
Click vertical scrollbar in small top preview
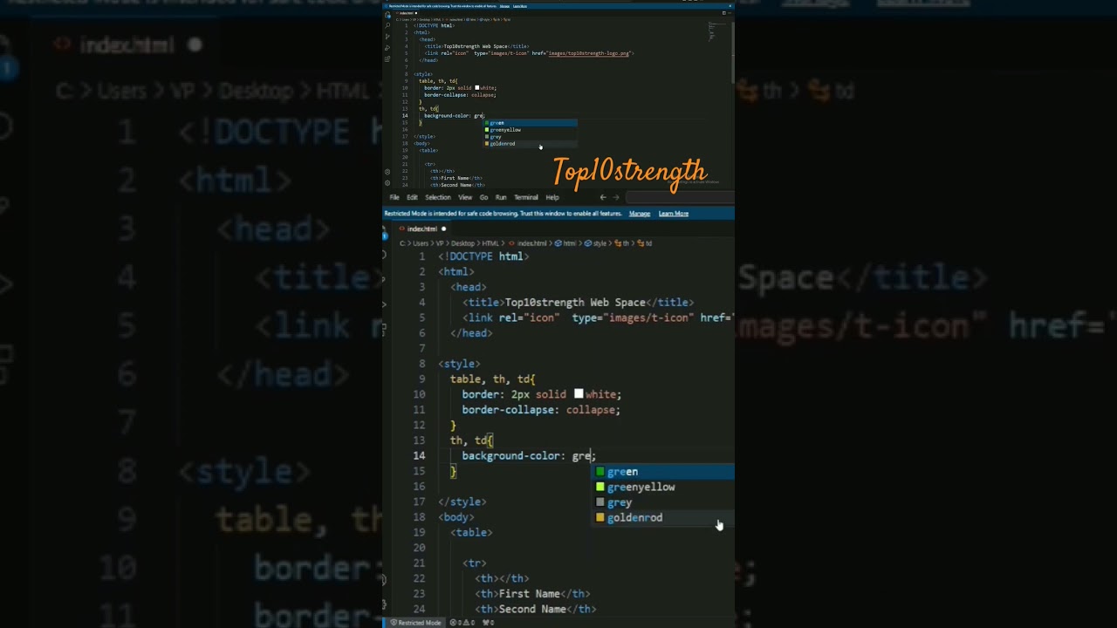pos(731,52)
